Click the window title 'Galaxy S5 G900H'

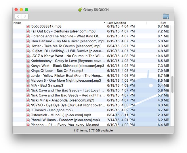96,10
